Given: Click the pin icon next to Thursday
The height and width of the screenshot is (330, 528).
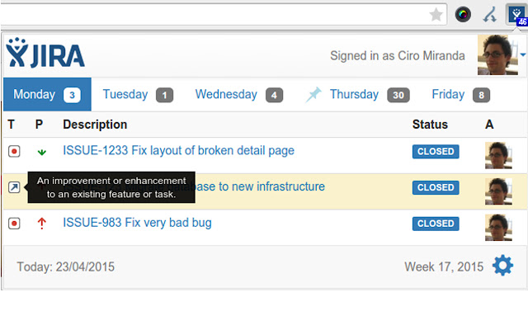Looking at the screenshot, I should (313, 94).
